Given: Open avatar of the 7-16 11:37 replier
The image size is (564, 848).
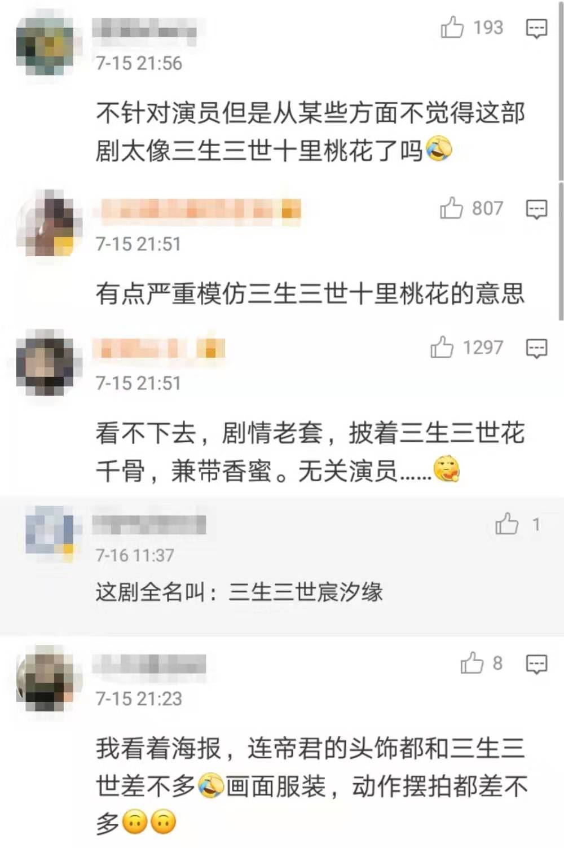Looking at the screenshot, I should pos(50,533).
